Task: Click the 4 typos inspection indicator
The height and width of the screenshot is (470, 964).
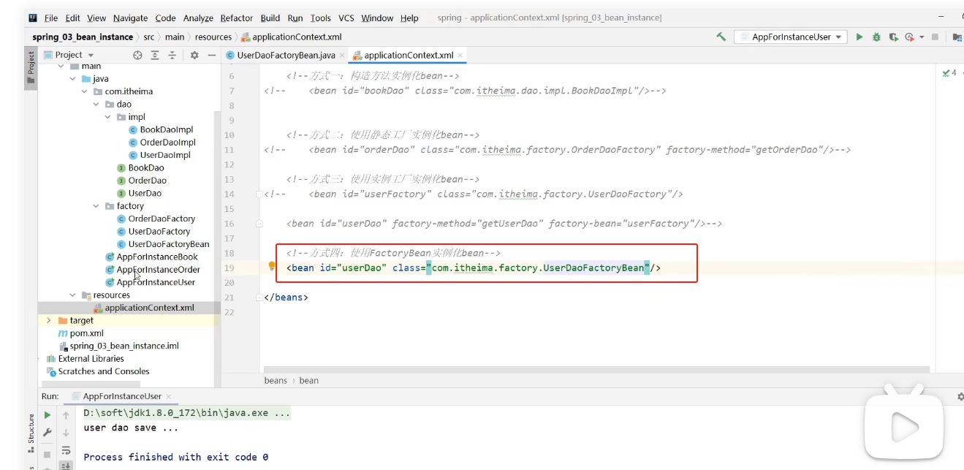Action: [949, 72]
